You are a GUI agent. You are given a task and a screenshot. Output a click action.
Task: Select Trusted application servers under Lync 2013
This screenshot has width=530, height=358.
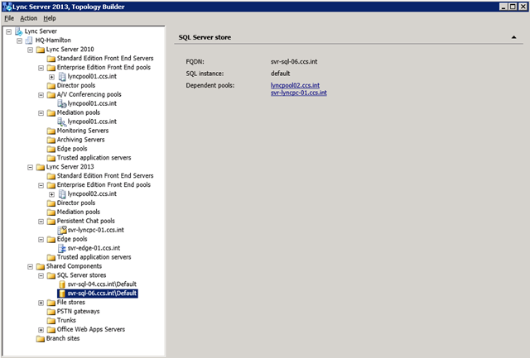(94, 257)
